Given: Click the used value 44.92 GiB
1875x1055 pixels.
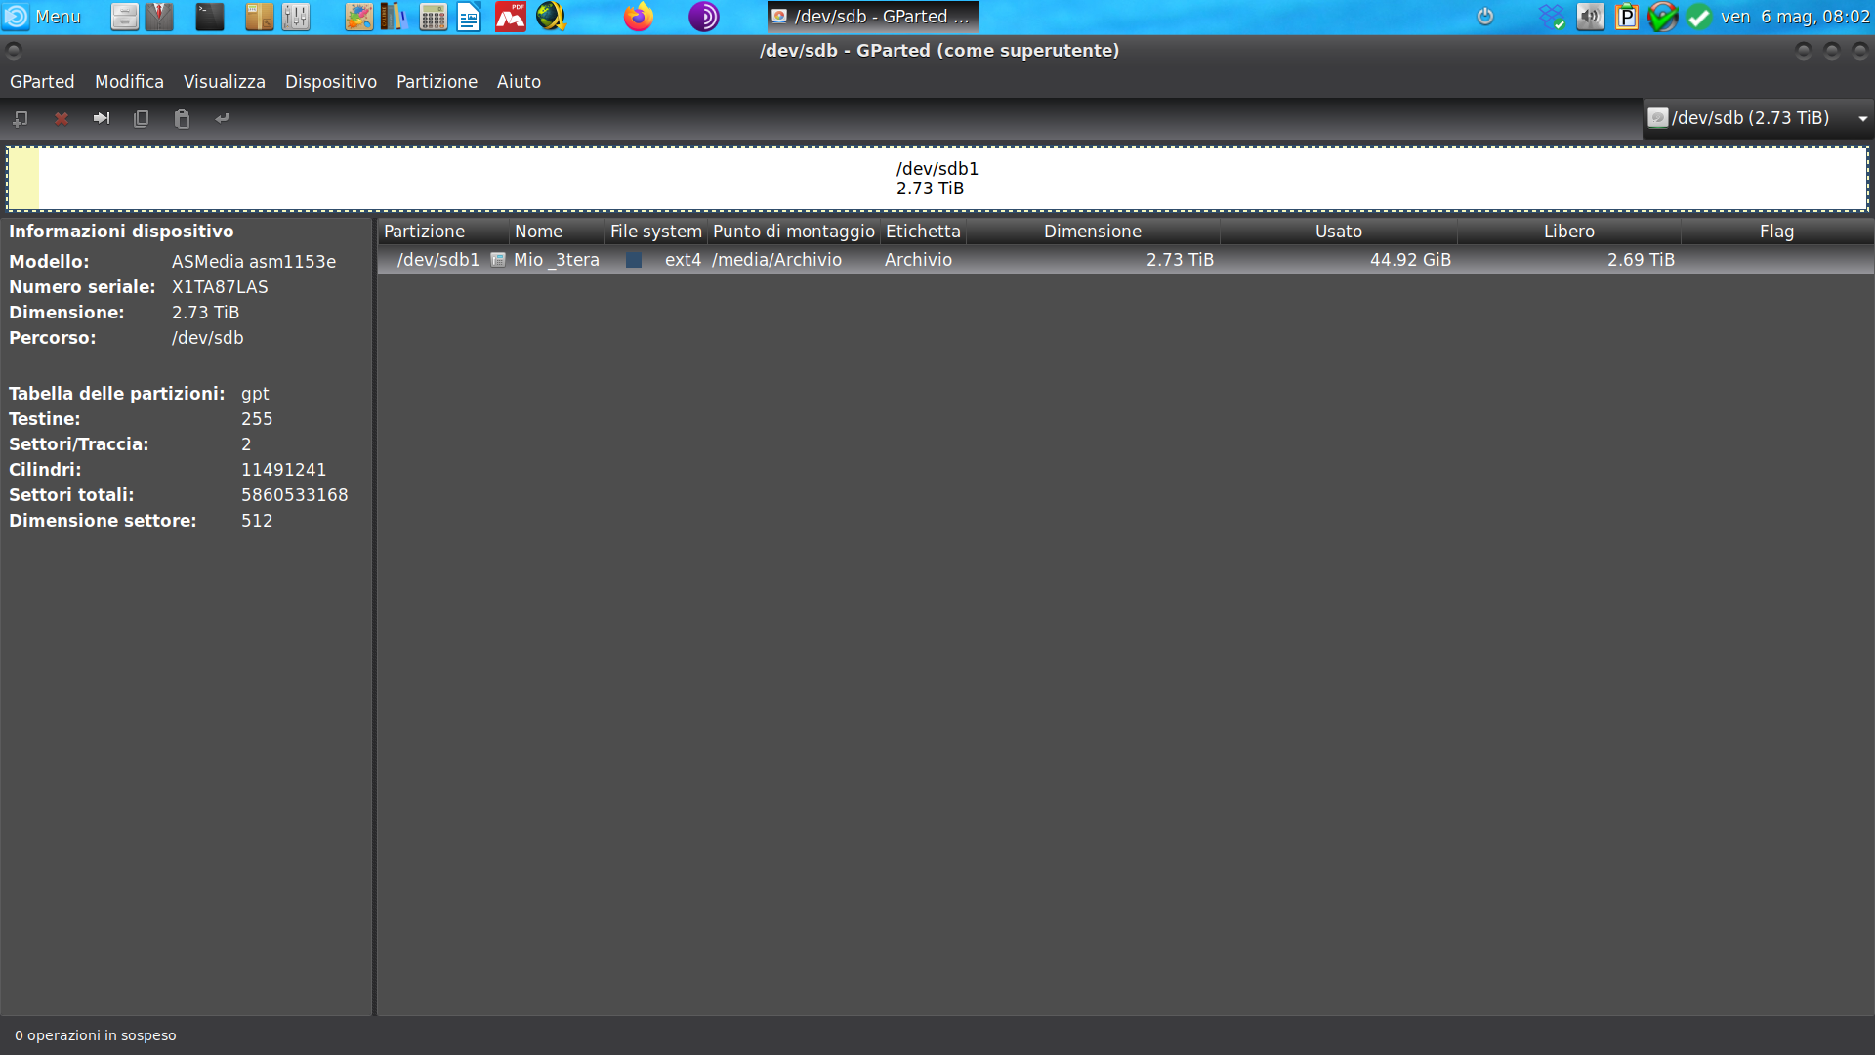Looking at the screenshot, I should pos(1410,260).
